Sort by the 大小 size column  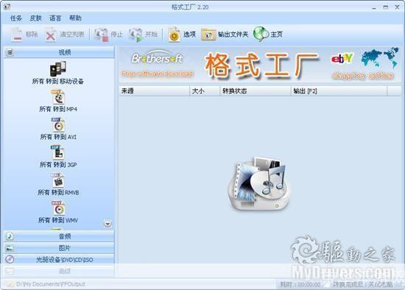205,91
